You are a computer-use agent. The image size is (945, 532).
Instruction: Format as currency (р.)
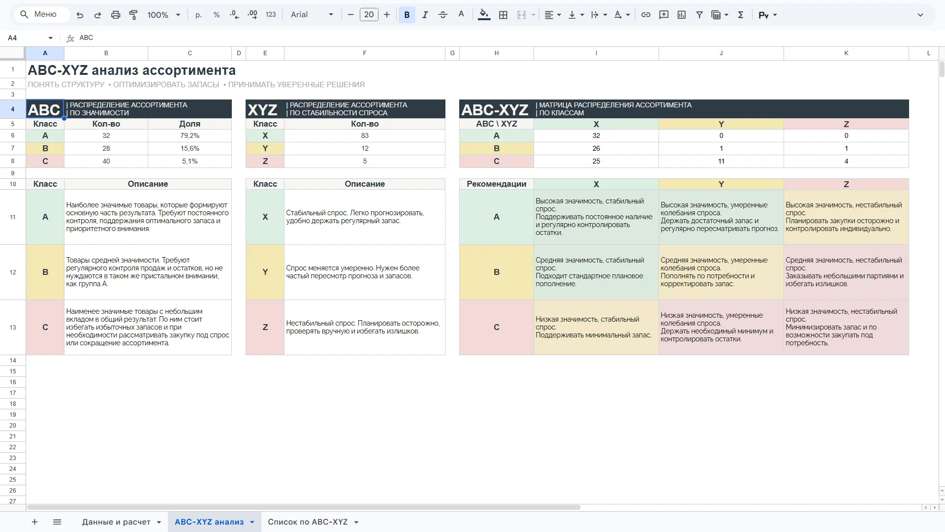coord(198,15)
